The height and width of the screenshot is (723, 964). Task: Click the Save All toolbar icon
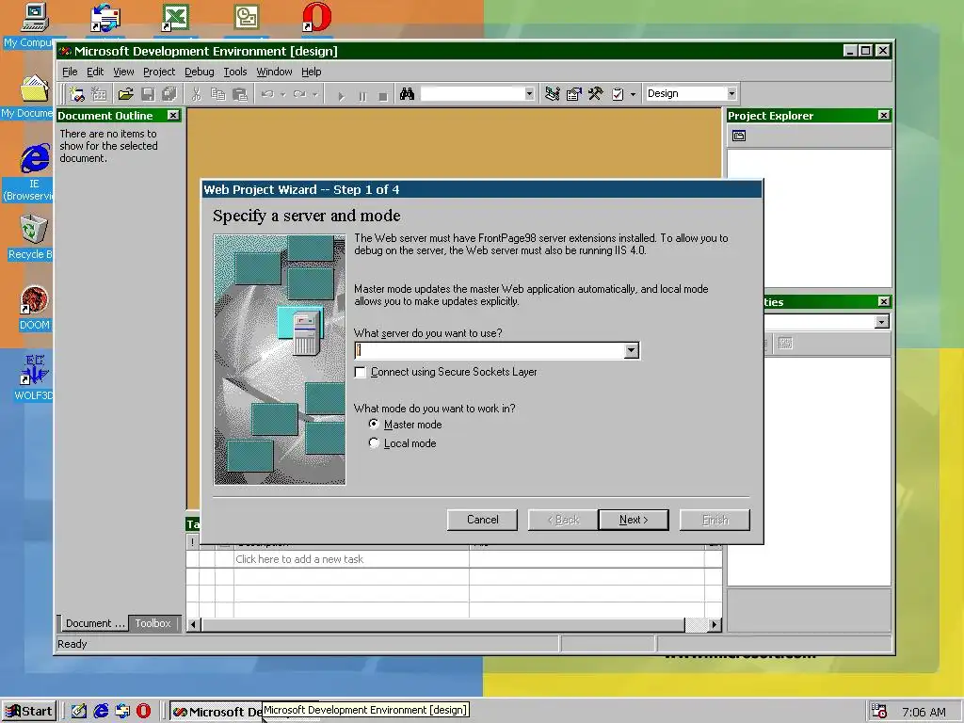tap(169, 94)
